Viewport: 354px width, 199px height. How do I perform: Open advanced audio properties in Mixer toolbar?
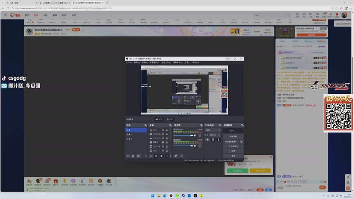click(x=175, y=156)
